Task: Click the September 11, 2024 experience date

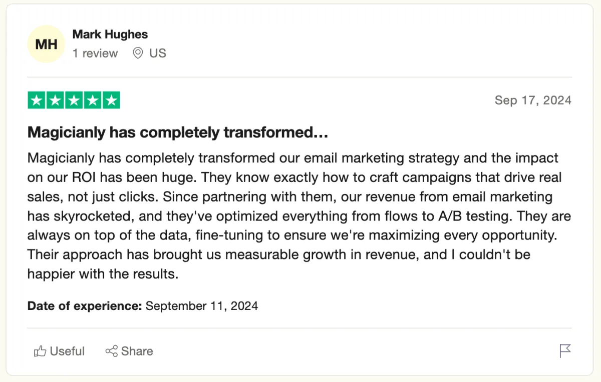Action: [202, 305]
